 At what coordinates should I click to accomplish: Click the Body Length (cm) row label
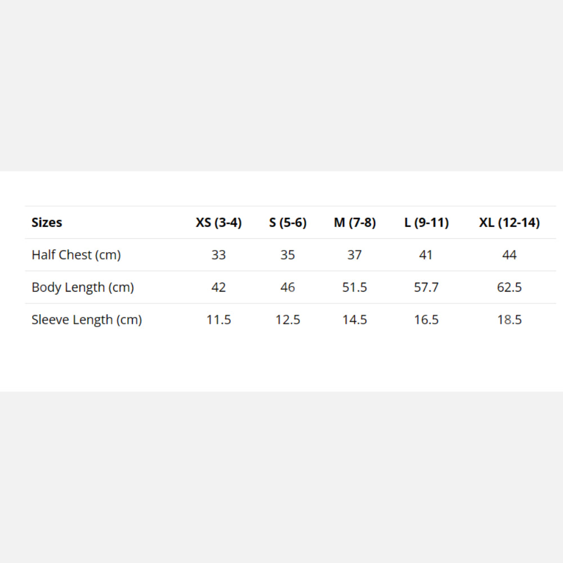[83, 287]
